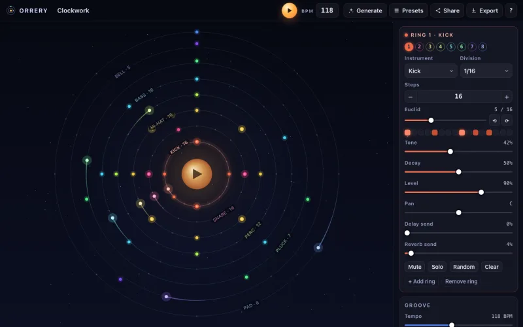Click the Generate sparkle button
The height and width of the screenshot is (327, 523).
coord(365,10)
